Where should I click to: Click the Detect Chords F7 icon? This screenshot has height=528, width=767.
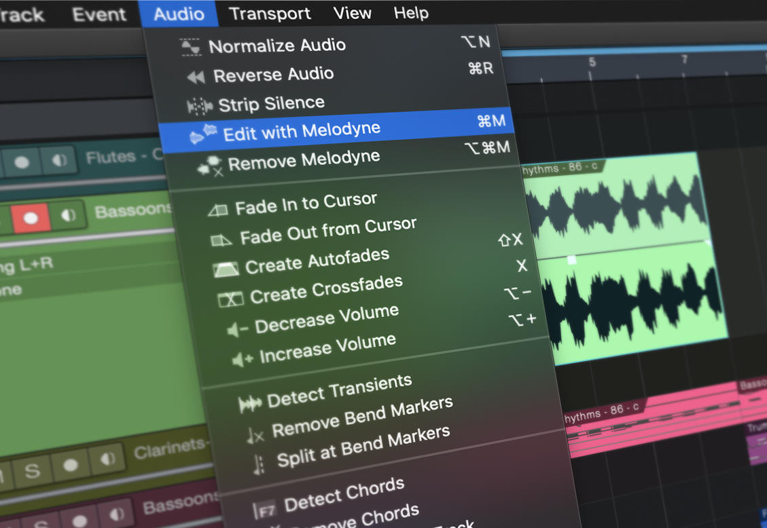coord(264,510)
